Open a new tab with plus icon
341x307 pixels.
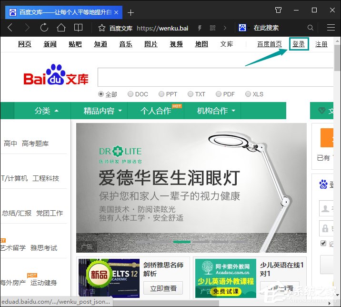pos(131,12)
